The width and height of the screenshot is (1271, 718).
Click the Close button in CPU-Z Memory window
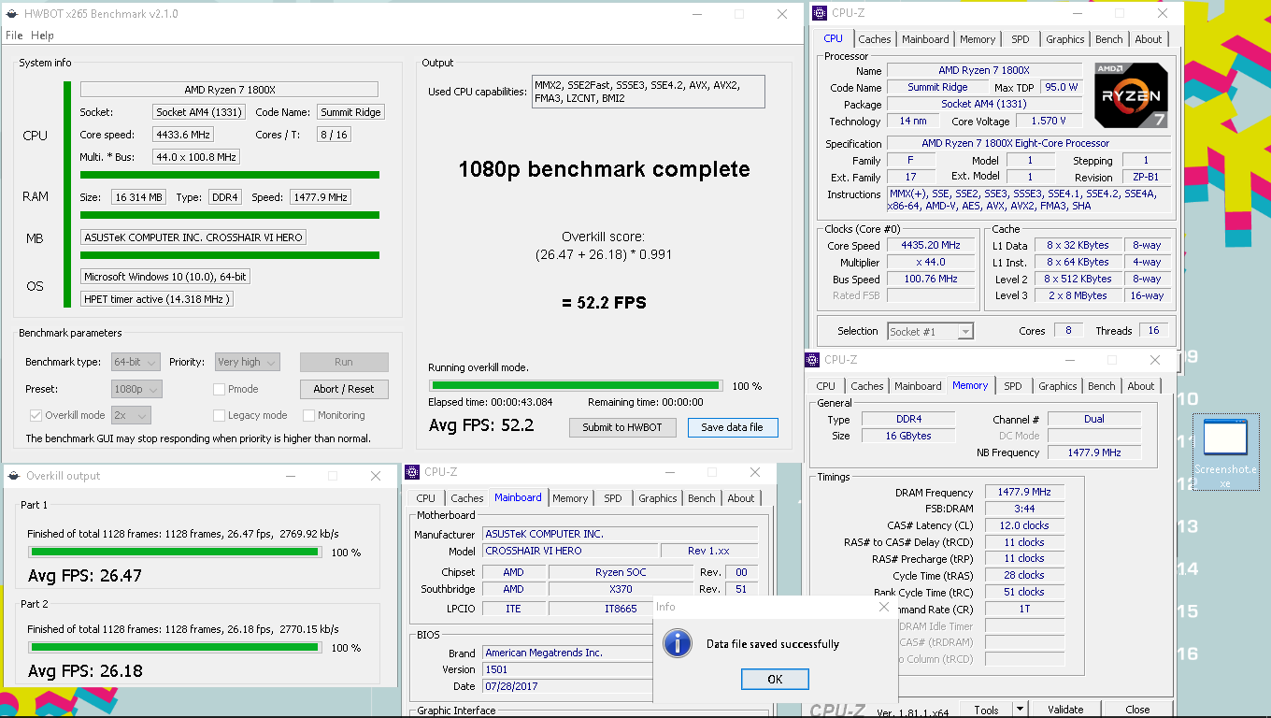coord(1137,710)
